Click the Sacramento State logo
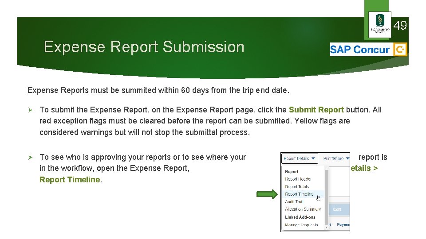Screen dimensions: 426x239 pyautogui.click(x=380, y=24)
